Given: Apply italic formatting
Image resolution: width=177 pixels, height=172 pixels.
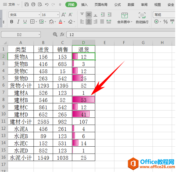Looking at the screenshot, I should pyautogui.click(x=18, y=21).
